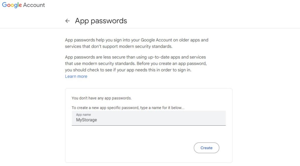Click the Create button
300x166 pixels.
coord(207,148)
